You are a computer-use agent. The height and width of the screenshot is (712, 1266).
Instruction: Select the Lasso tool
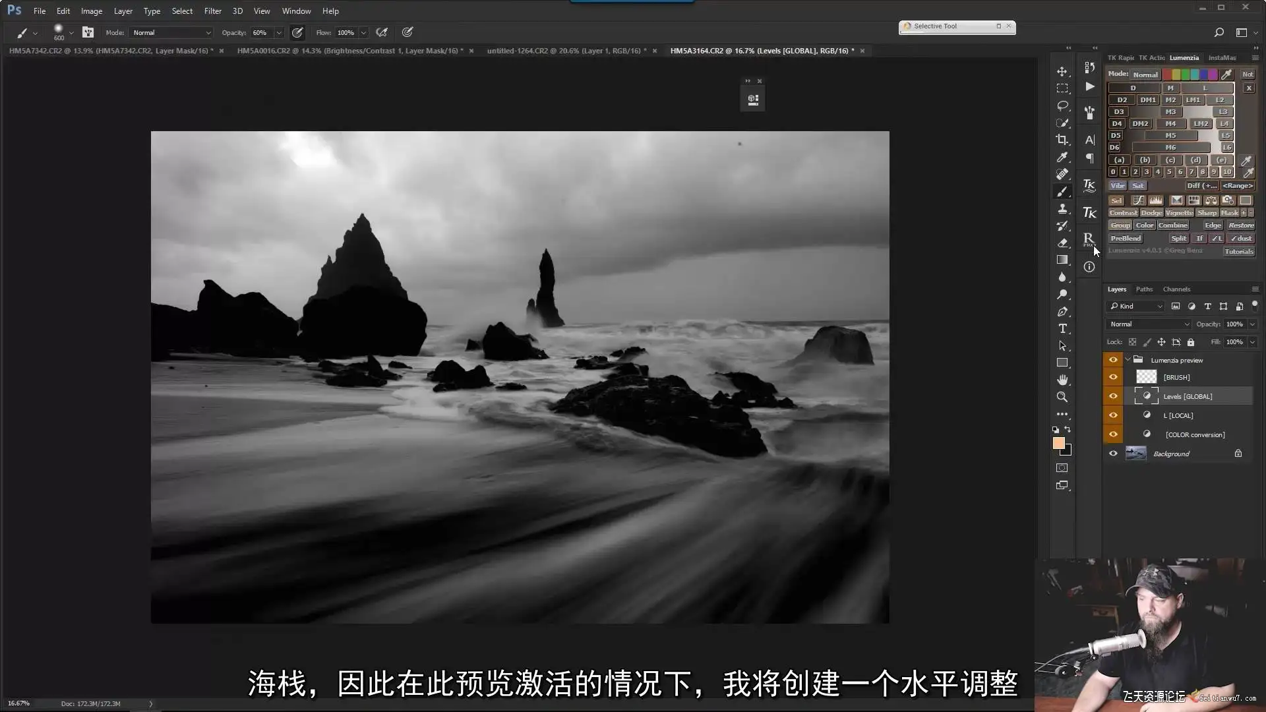[1062, 105]
